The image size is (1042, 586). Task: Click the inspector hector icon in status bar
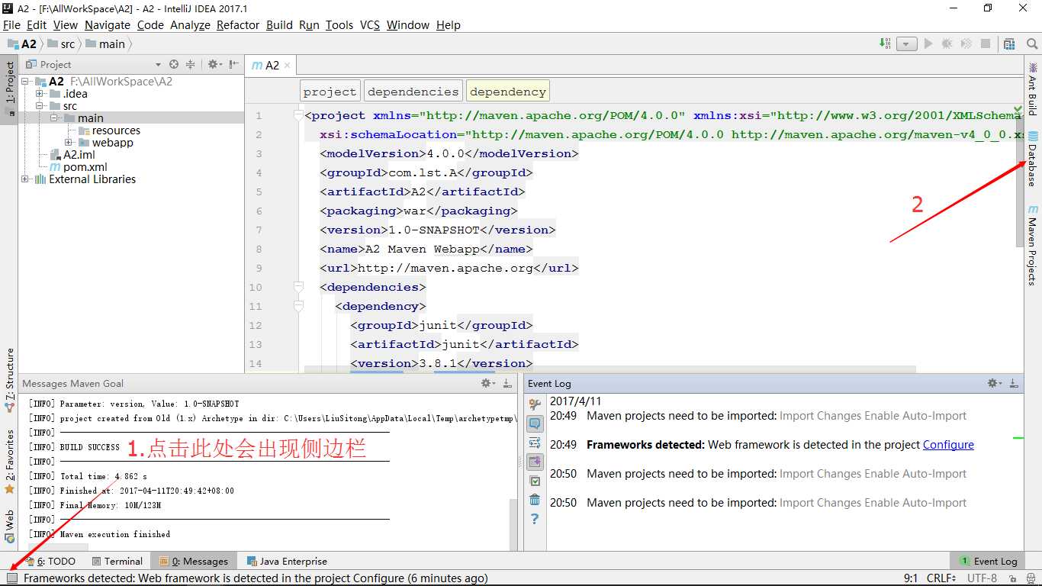[x=1031, y=578]
